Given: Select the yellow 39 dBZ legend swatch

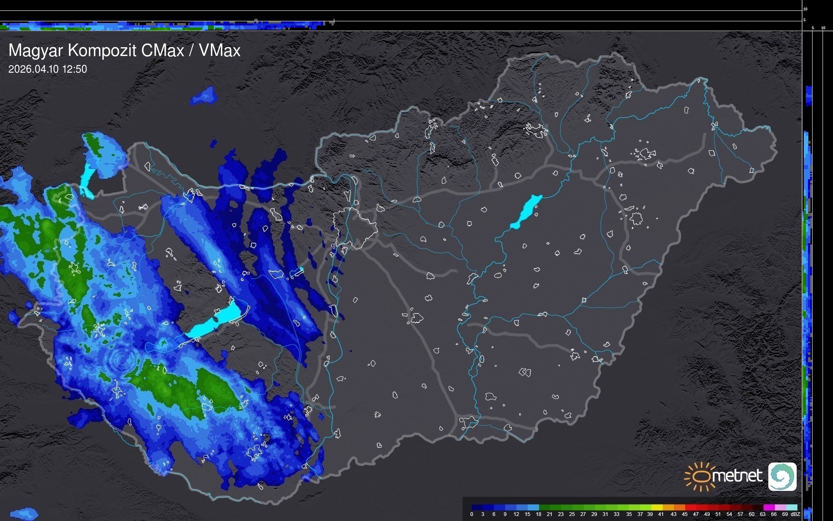Looking at the screenshot, I should (x=657, y=507).
